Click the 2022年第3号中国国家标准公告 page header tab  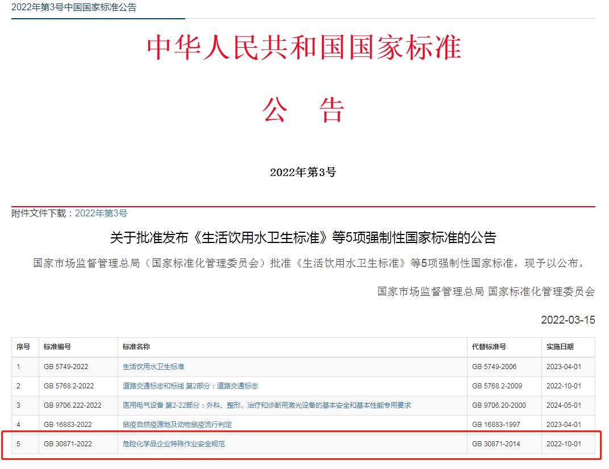[x=74, y=8]
